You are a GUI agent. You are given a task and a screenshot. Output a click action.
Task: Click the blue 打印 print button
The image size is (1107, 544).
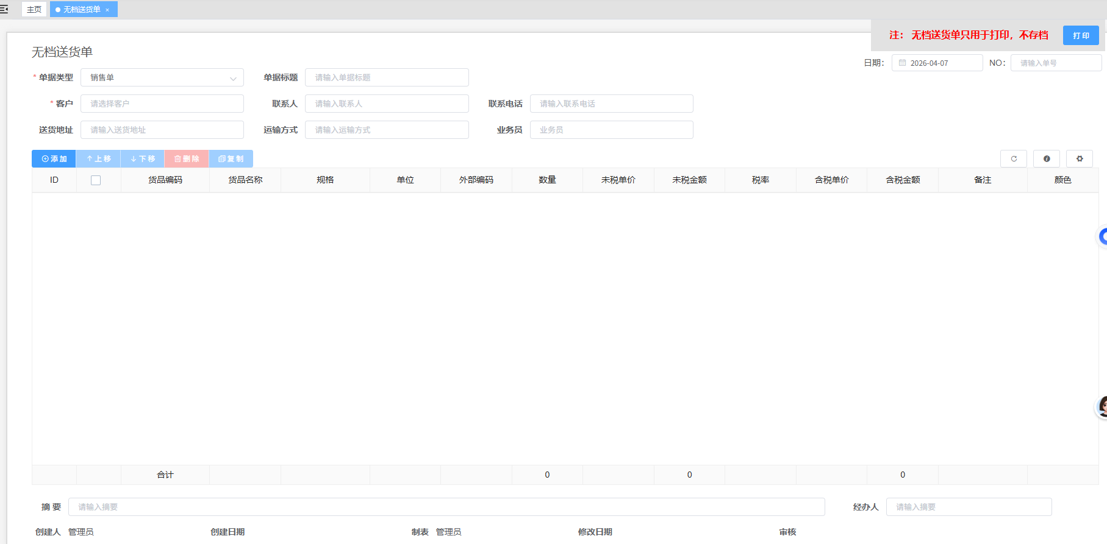(x=1081, y=35)
